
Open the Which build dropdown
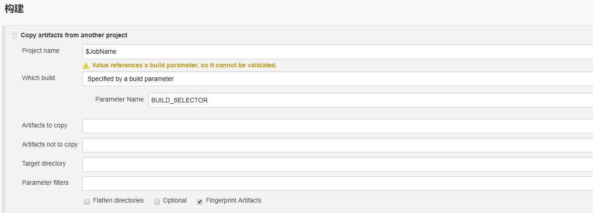338,79
